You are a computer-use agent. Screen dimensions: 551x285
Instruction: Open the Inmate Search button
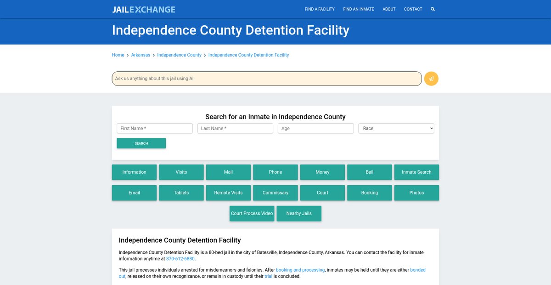coord(416,172)
